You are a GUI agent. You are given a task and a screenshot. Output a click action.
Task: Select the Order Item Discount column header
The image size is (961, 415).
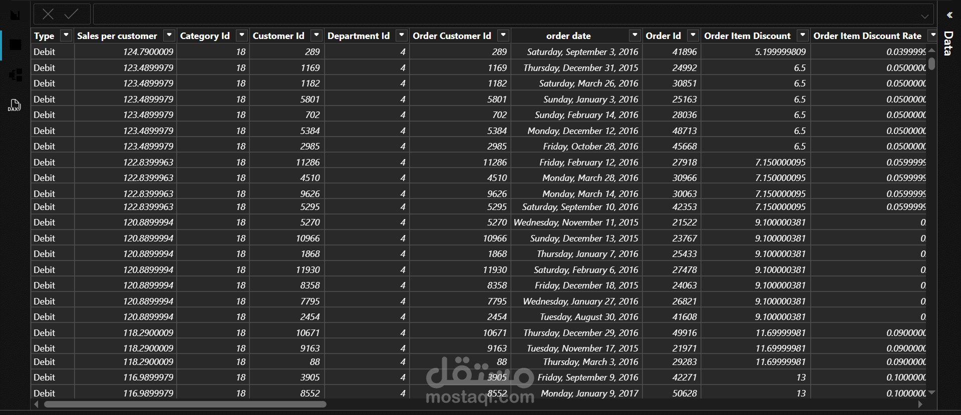[x=747, y=36]
